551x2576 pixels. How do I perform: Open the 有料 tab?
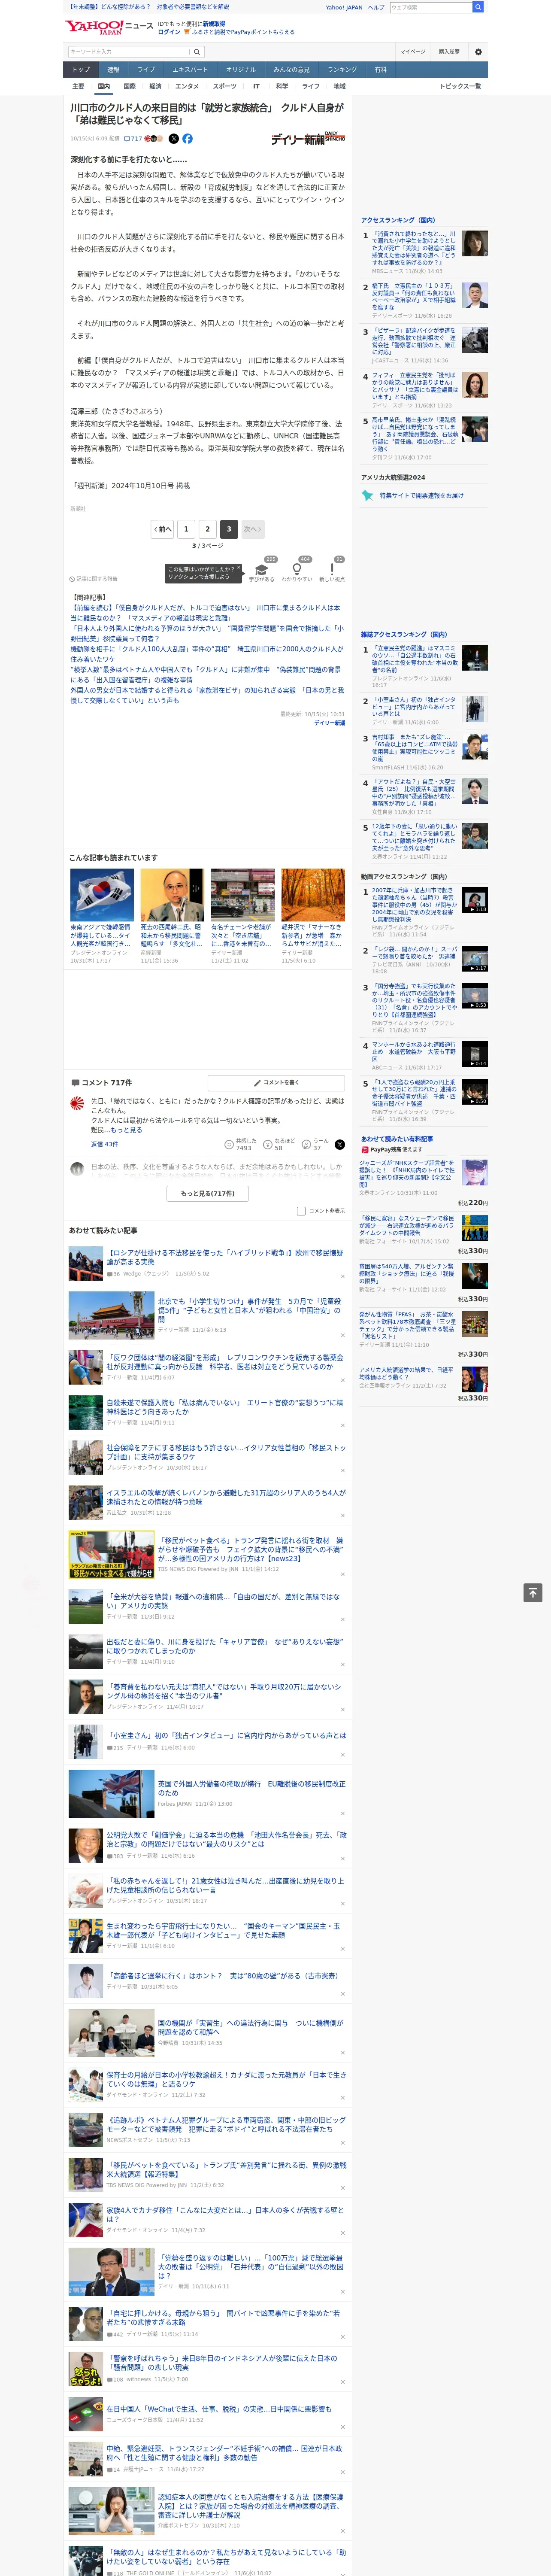380,69
